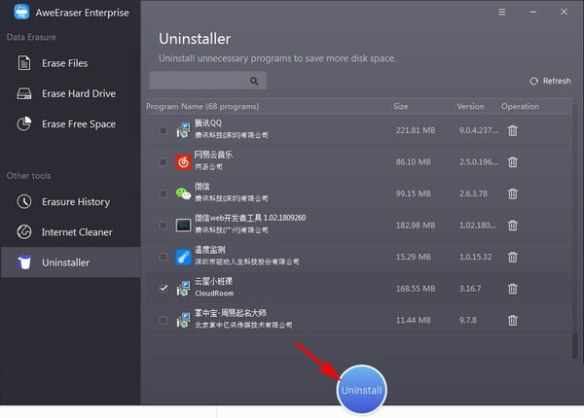The image size is (584, 418).
Task: Click the magnifier search icon
Action: 254,81
